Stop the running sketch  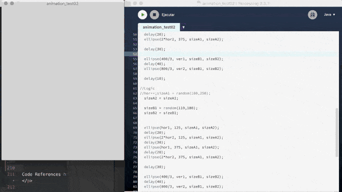[155, 15]
